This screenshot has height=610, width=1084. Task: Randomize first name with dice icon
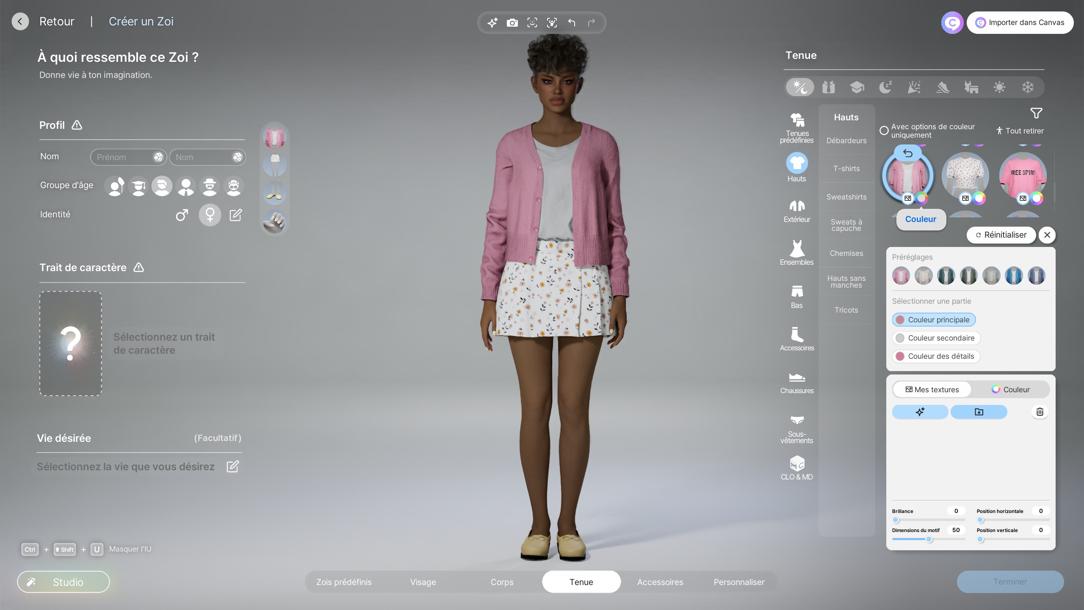pos(158,157)
